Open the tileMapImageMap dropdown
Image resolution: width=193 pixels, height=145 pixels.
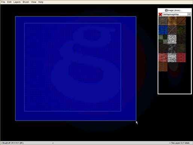176,14
